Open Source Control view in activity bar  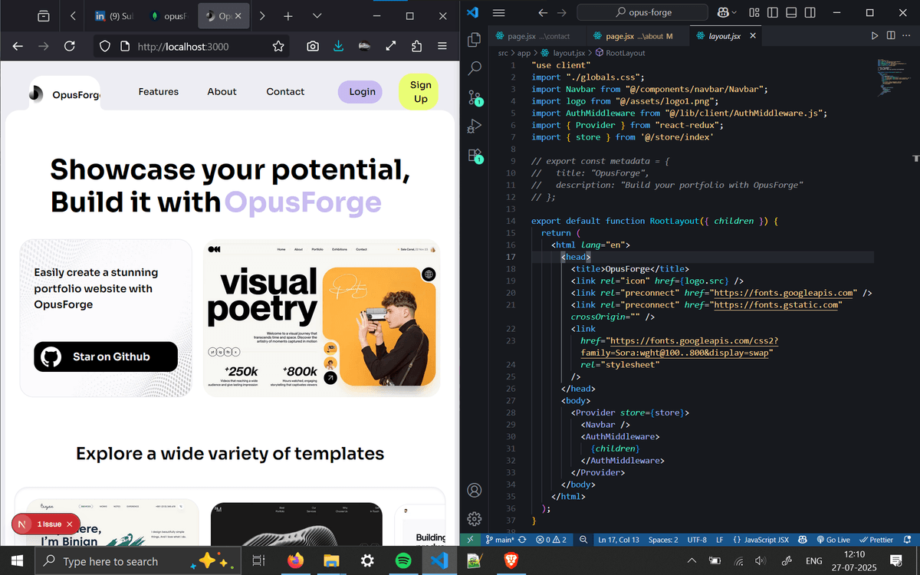pos(475,97)
